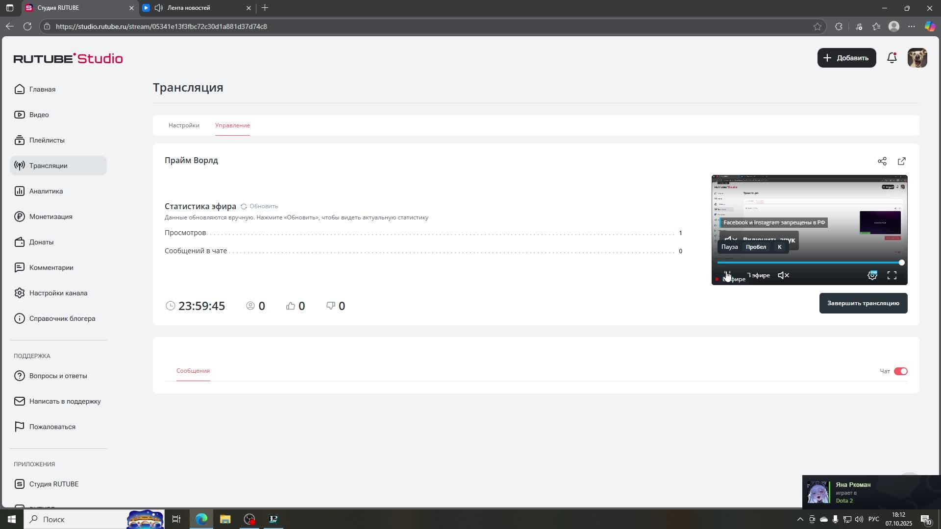This screenshot has height=529, width=941.
Task: Unmute the stream preview player
Action: click(783, 275)
